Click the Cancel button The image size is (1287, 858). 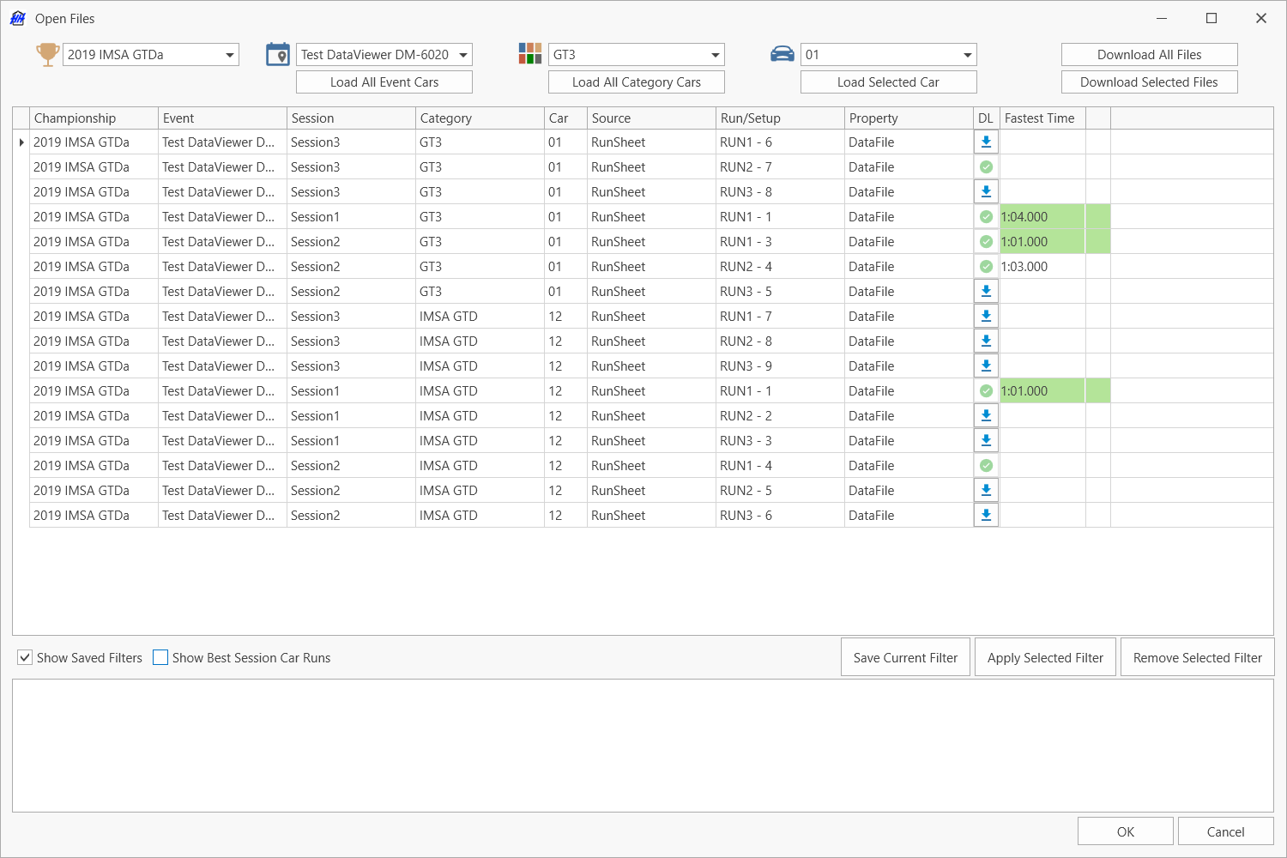[x=1225, y=831]
